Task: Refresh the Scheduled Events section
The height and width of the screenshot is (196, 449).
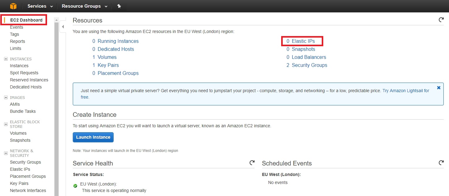Action: [441, 162]
